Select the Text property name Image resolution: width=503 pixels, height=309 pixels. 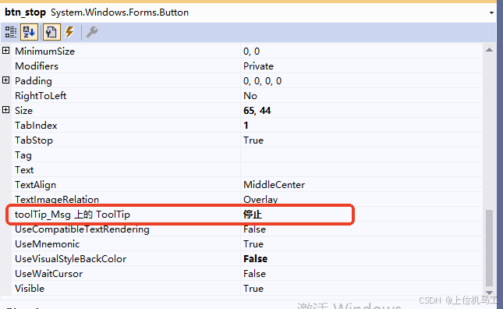pos(24,170)
